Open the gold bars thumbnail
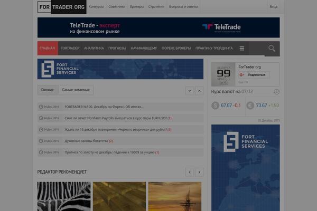Screen dimensions: 317x211 119,196
